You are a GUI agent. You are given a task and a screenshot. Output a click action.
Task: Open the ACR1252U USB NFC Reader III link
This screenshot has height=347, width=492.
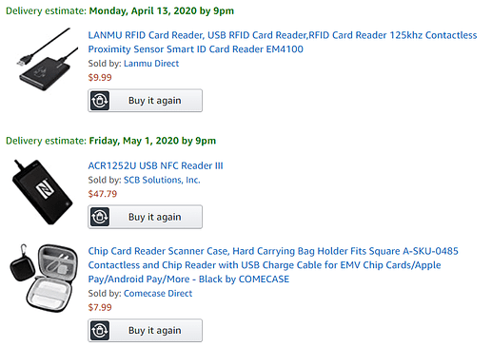(x=155, y=165)
